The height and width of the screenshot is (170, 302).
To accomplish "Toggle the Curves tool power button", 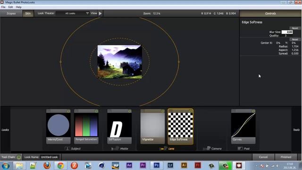I will pyautogui.click(x=253, y=111).
